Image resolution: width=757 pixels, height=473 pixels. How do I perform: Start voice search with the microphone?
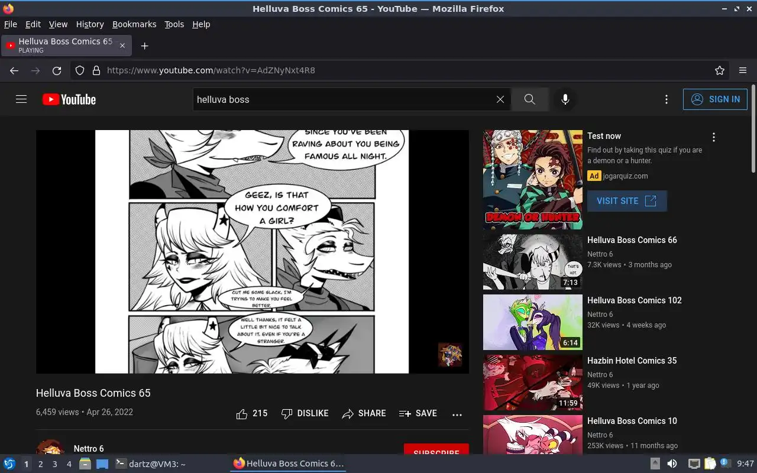[x=565, y=99]
